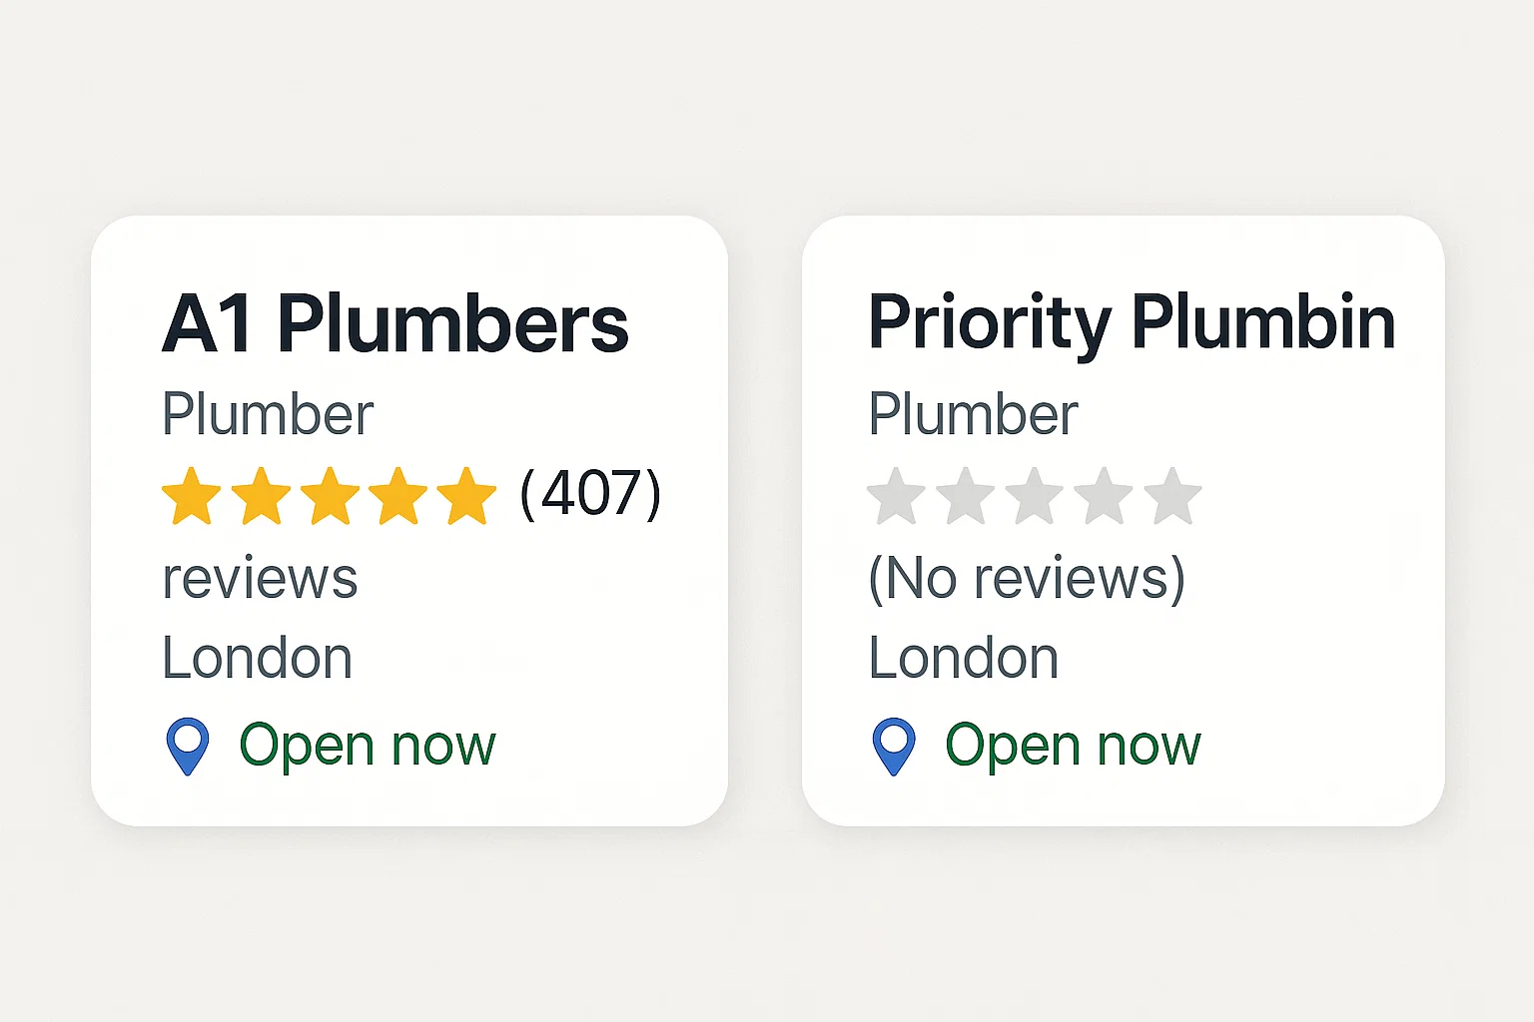Image resolution: width=1534 pixels, height=1022 pixels.
Task: Open the Priority Plumbin business listing
Action: (1132, 319)
